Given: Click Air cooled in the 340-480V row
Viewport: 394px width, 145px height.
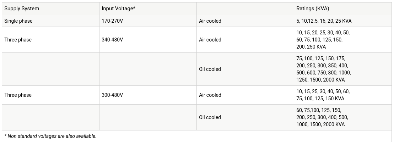Looking at the screenshot, I should [210, 40].
